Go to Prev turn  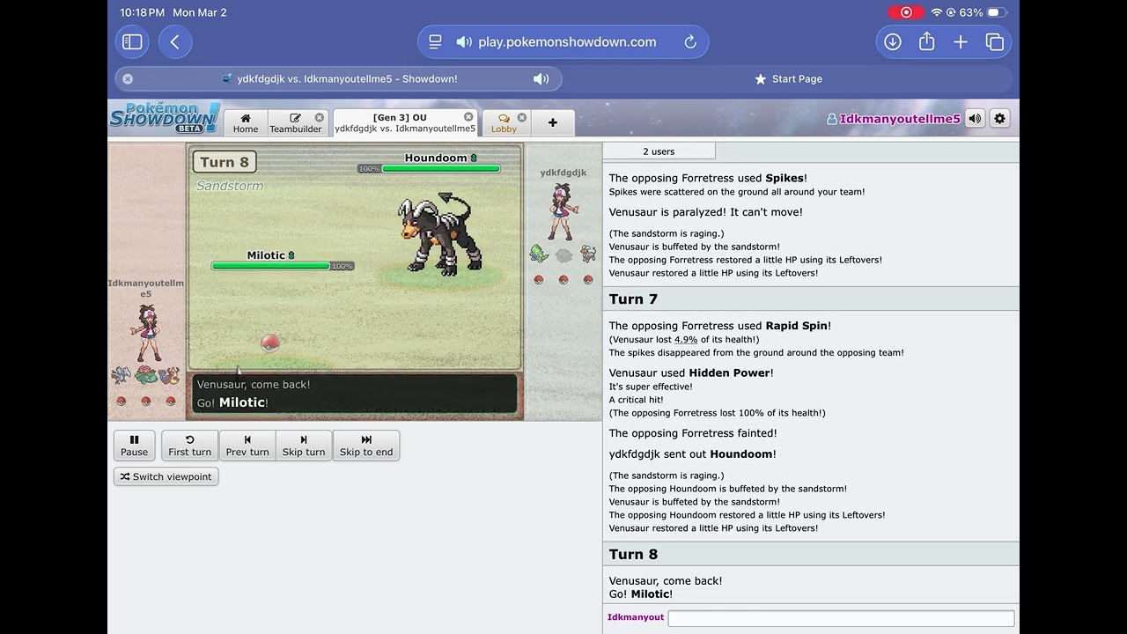pos(247,445)
